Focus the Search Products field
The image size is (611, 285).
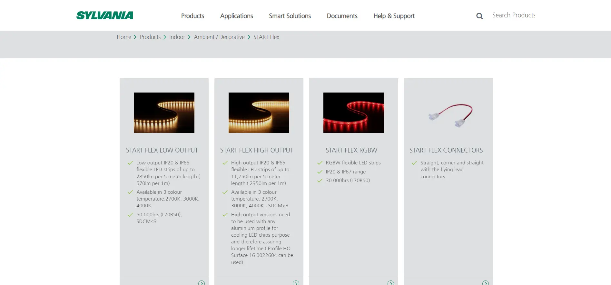(x=514, y=15)
